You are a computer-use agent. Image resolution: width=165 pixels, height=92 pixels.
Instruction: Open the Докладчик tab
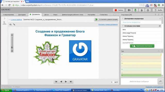point(22,15)
